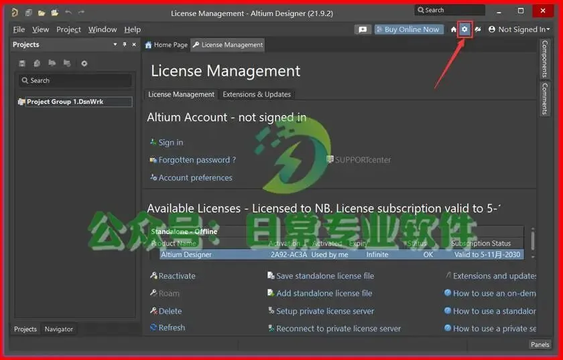Click Setup private license server
Viewport: 563px width, 360px height.
[321, 311]
